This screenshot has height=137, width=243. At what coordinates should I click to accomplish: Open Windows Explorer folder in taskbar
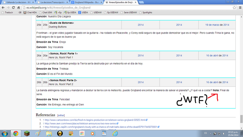(x=49, y=134)
